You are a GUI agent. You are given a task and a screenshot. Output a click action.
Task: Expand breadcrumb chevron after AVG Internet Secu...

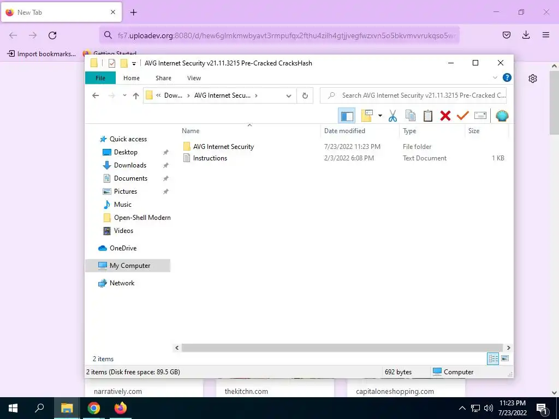coord(257,95)
